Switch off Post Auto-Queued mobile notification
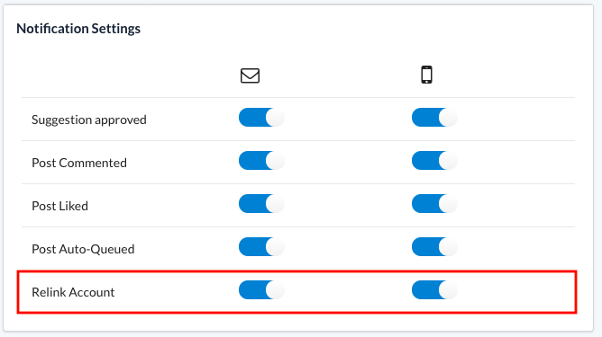Viewport: 602px width, 337px height. pos(434,247)
